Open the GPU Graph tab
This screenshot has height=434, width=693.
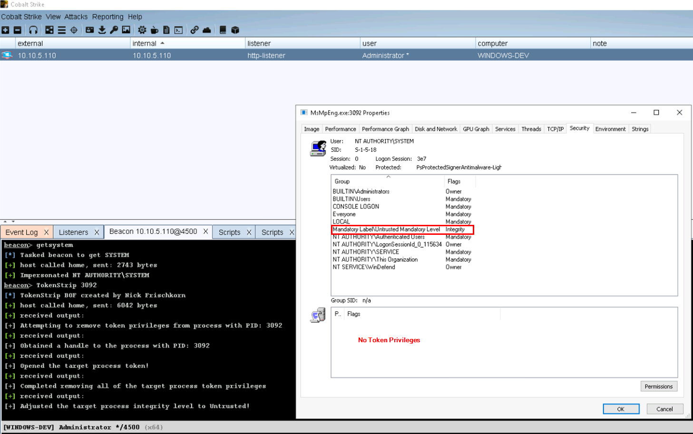tap(476, 129)
